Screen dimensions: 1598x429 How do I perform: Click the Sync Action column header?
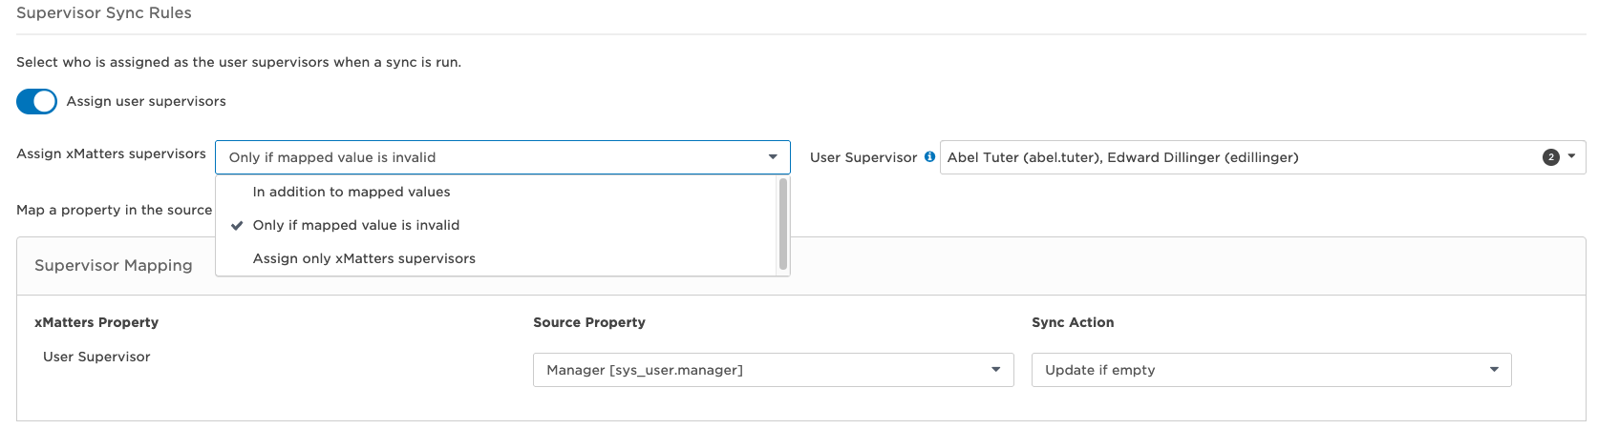[x=1073, y=322]
